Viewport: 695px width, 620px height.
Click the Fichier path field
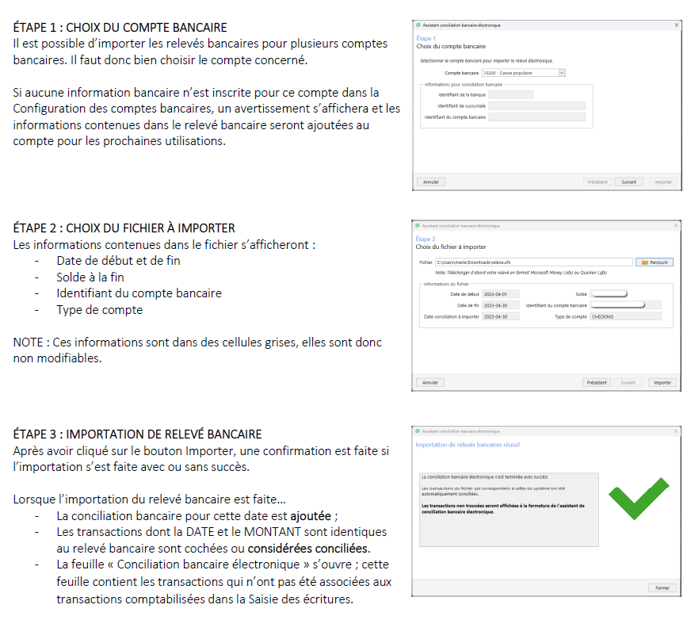[533, 262]
